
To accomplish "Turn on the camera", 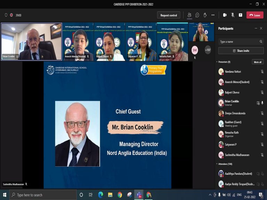I will pos(225,15).
